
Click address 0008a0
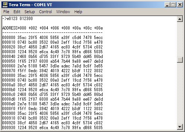pos(9,85)
